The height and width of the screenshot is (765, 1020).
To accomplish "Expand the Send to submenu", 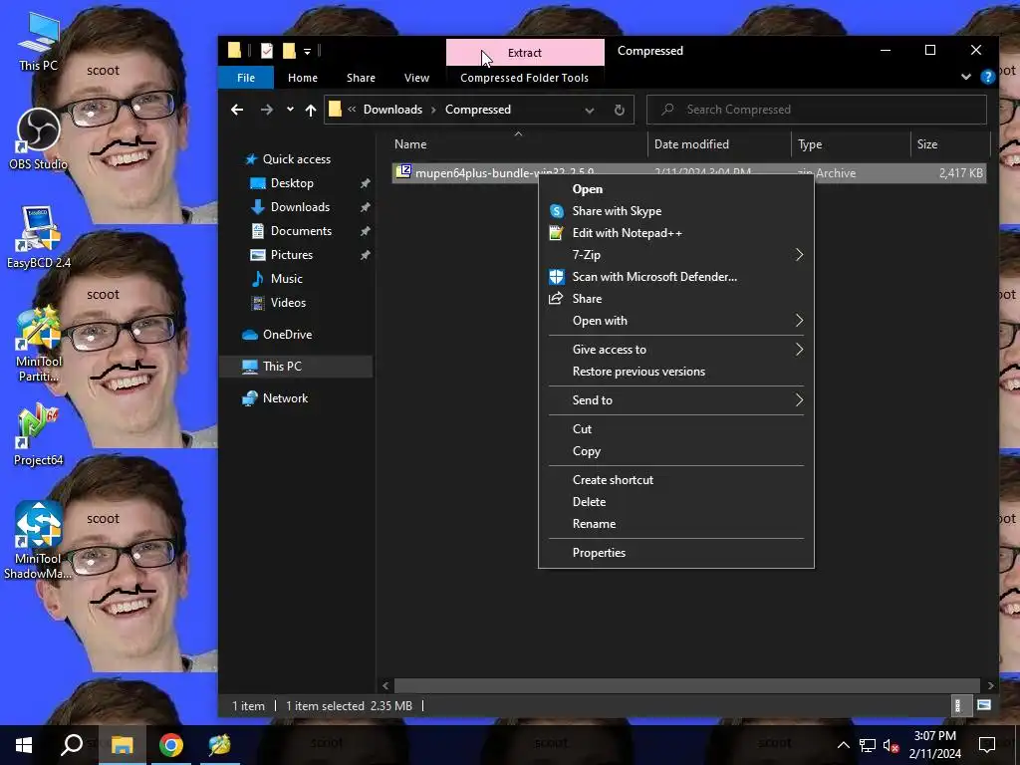I will point(676,400).
